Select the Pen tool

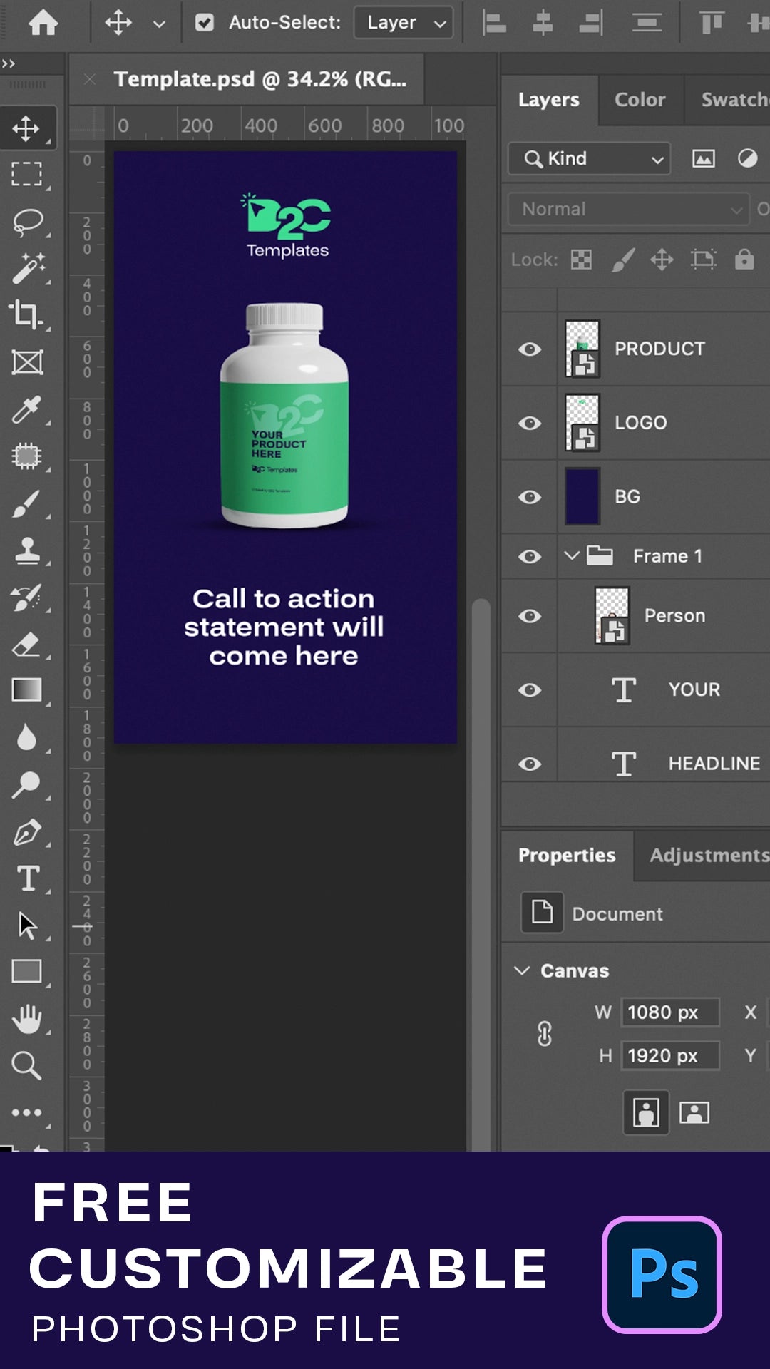pos(27,833)
